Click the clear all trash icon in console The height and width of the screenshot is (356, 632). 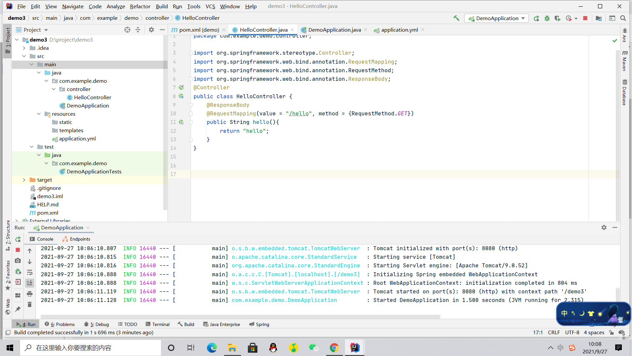point(30,304)
